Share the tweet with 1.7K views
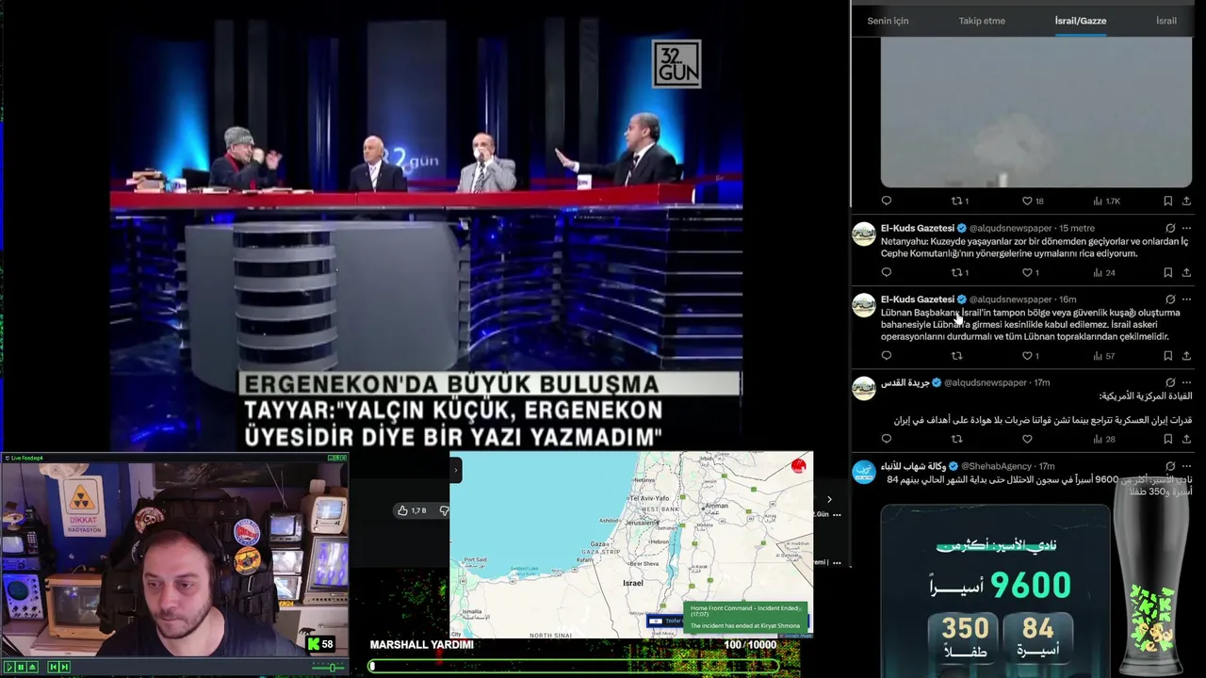Screen dimensions: 1206x678 pyautogui.click(x=1186, y=201)
